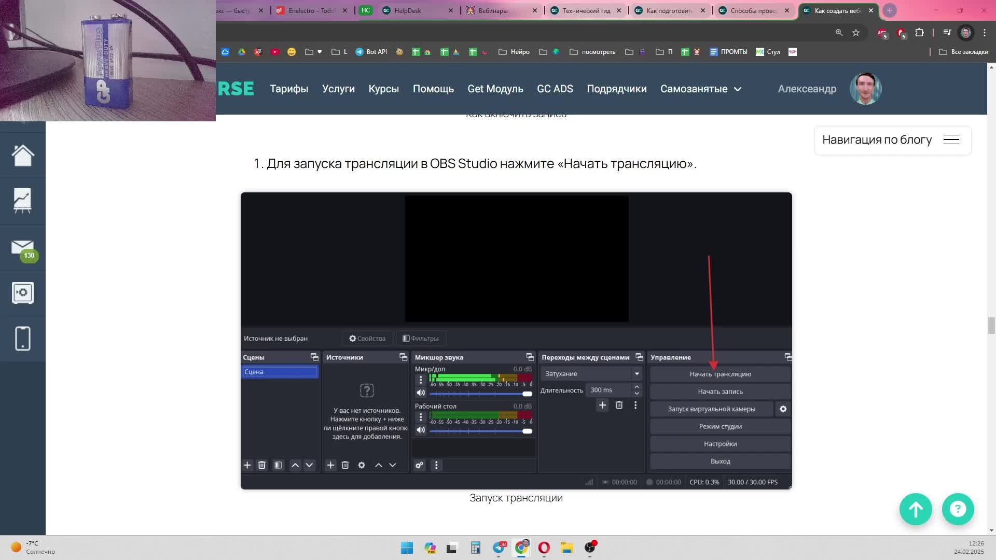This screenshot has height=560, width=996.
Task: Switch to the Enelectro Todoist tab
Action: click(x=311, y=10)
